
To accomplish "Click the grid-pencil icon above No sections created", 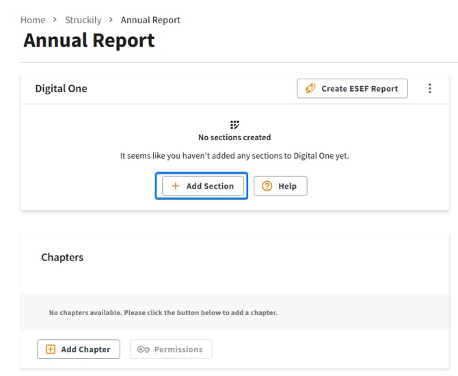I will click(x=234, y=124).
